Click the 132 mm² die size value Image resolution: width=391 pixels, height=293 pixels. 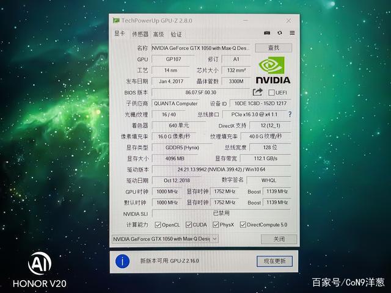[236, 70]
